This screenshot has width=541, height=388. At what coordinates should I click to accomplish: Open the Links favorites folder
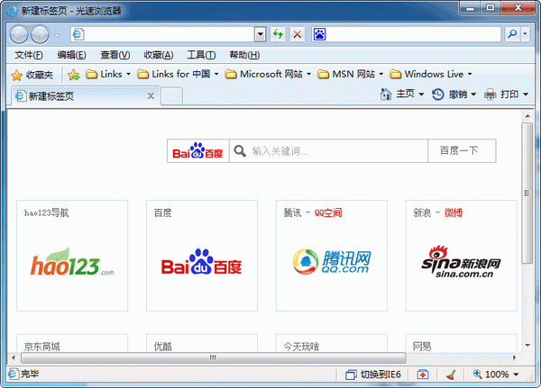click(x=108, y=74)
